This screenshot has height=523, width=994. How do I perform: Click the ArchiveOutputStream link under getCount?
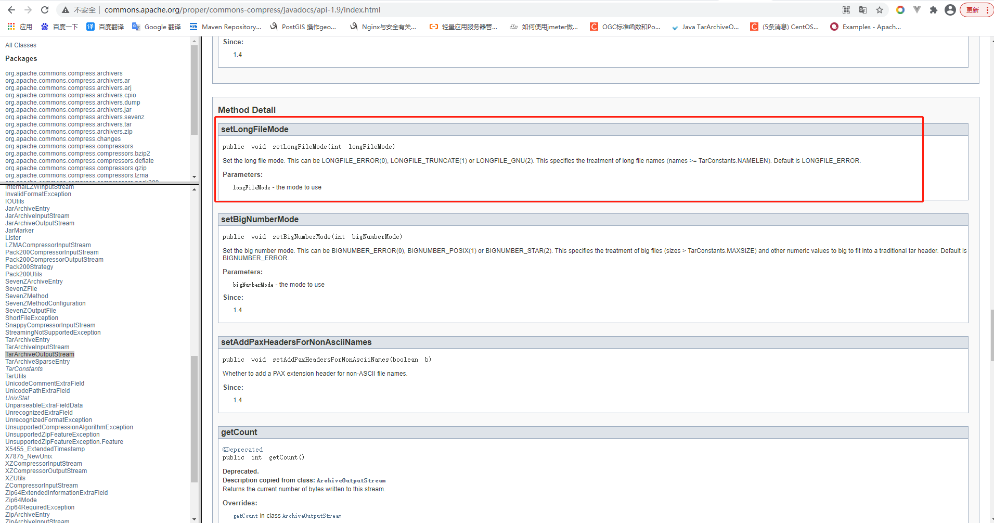tap(351, 480)
